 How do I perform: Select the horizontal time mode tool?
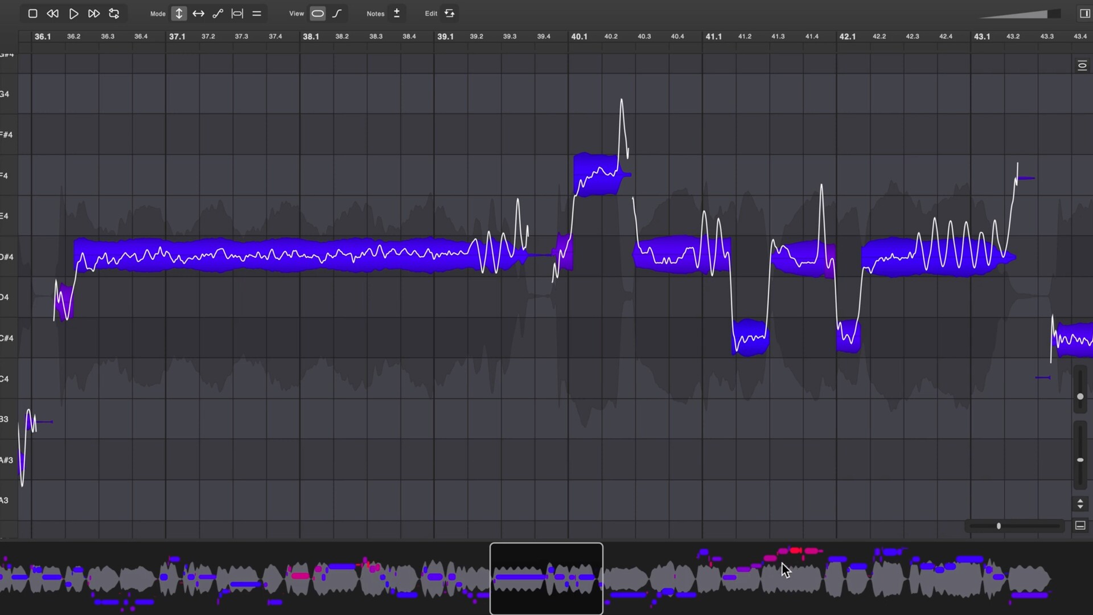click(x=198, y=13)
